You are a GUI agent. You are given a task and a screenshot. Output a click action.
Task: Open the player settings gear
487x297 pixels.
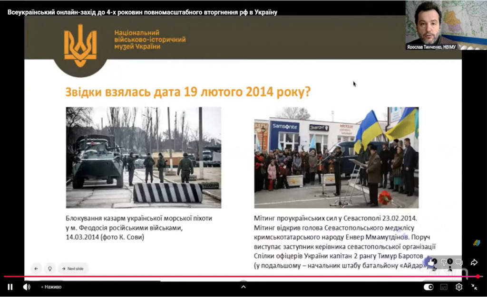459,287
